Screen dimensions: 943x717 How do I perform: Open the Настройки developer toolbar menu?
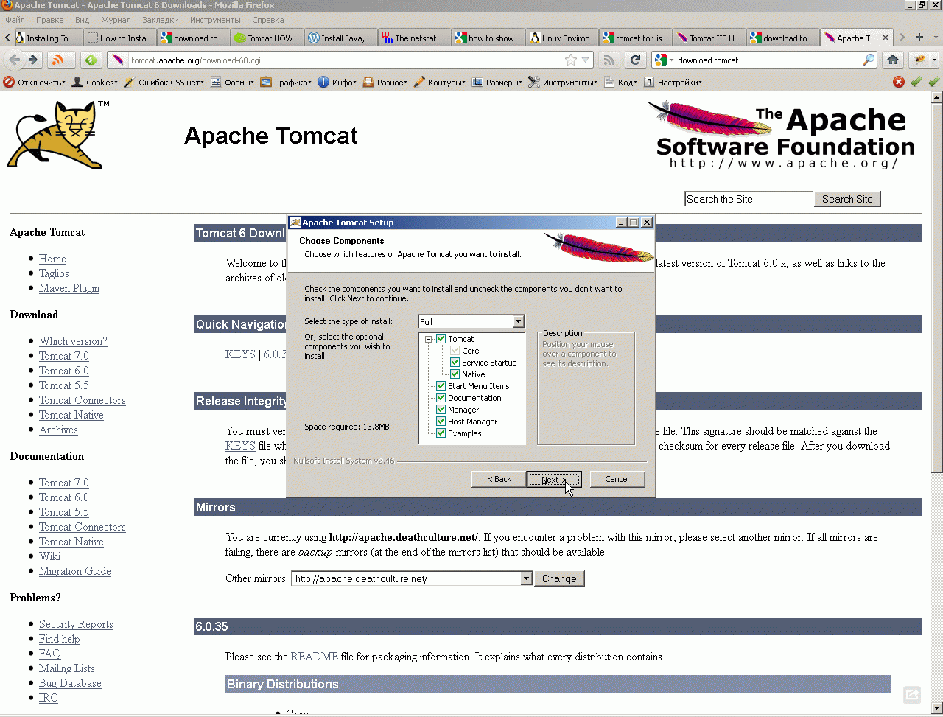point(673,83)
